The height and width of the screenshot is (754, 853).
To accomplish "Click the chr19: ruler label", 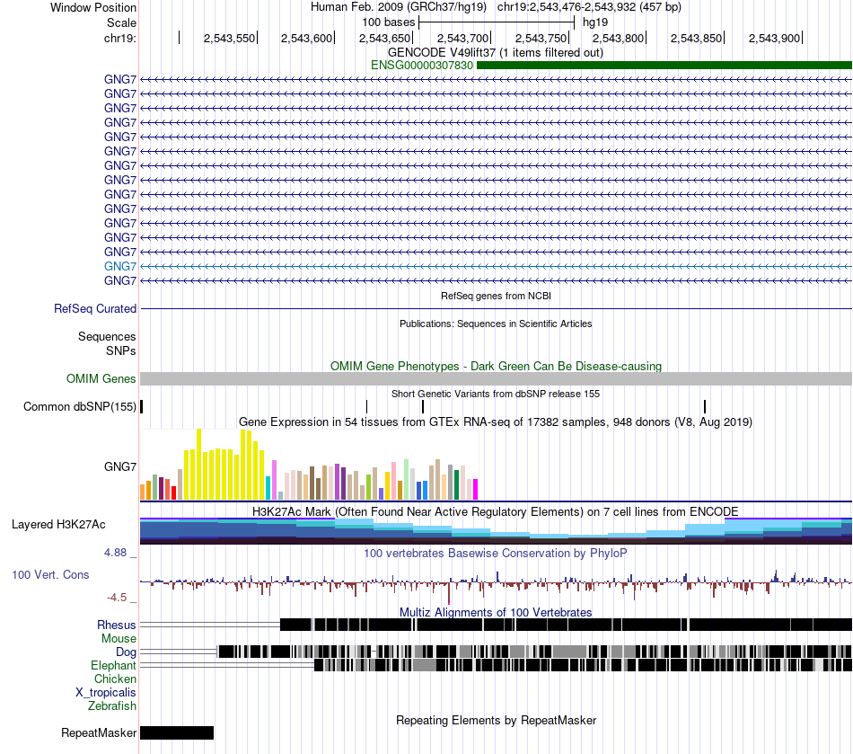I will (x=120, y=38).
